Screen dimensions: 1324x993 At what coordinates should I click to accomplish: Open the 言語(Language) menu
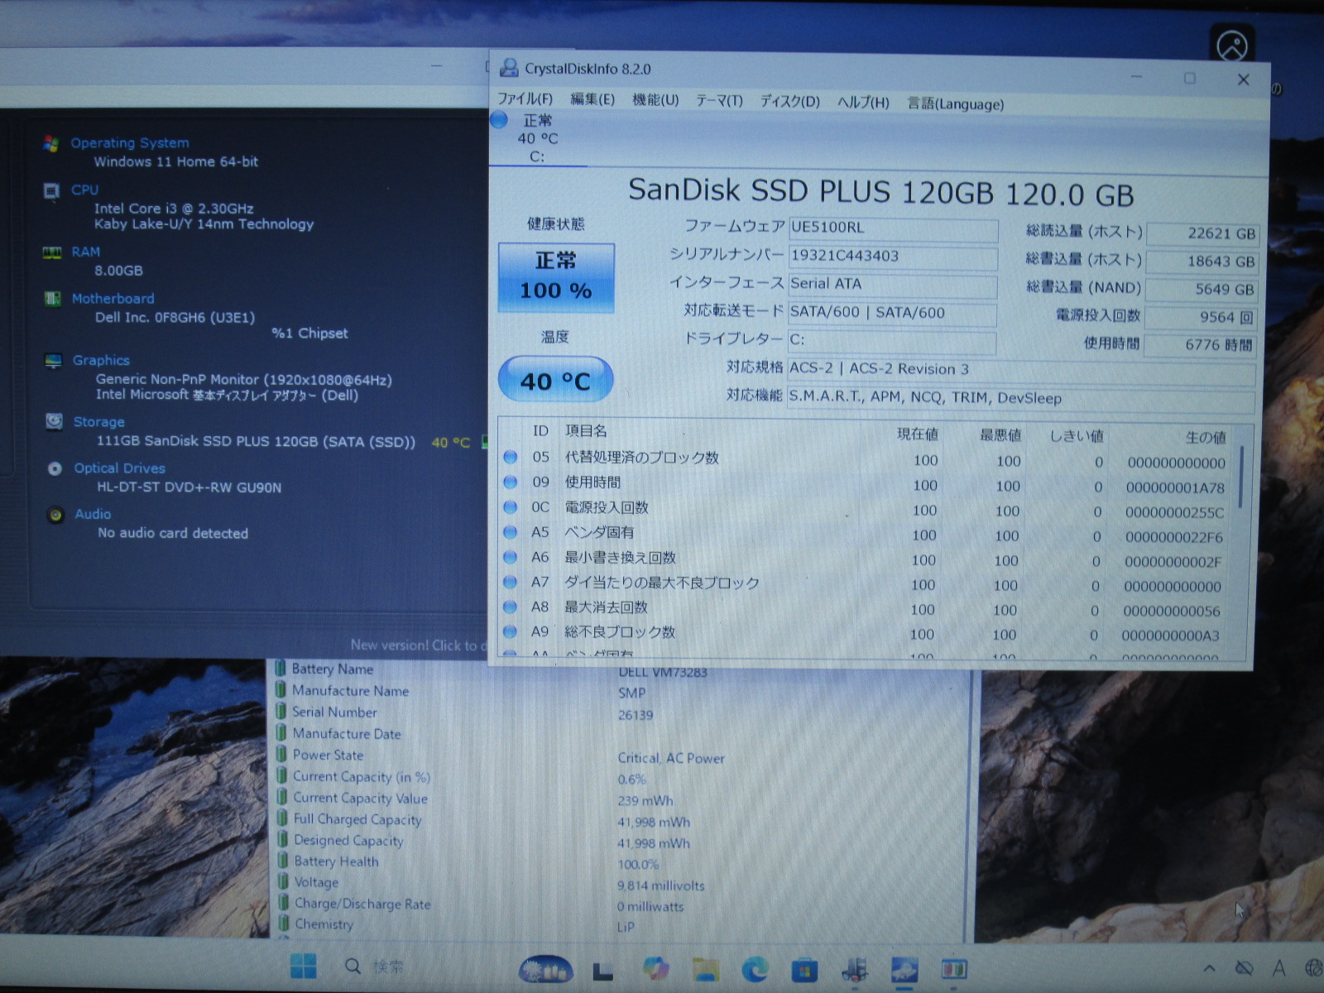tap(955, 103)
